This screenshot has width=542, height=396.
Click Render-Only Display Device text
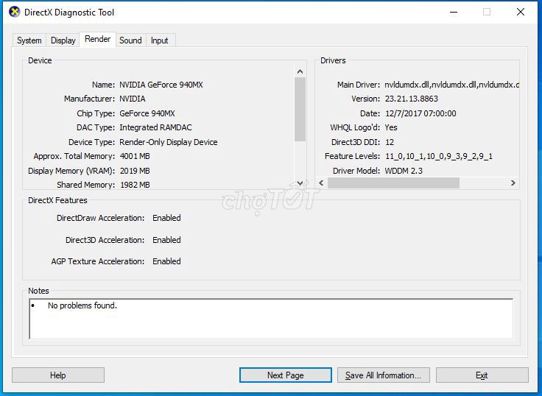point(169,142)
